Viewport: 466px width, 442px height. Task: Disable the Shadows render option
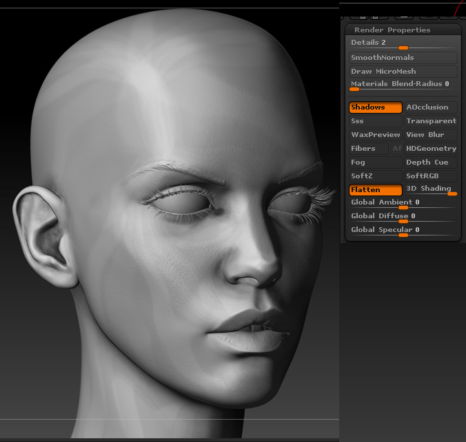click(375, 107)
